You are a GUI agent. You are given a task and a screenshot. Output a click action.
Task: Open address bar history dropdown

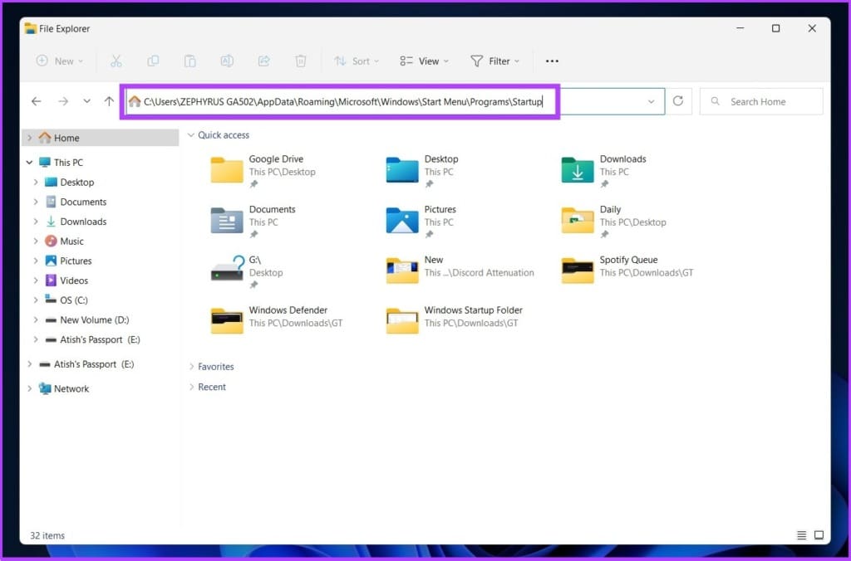[651, 101]
